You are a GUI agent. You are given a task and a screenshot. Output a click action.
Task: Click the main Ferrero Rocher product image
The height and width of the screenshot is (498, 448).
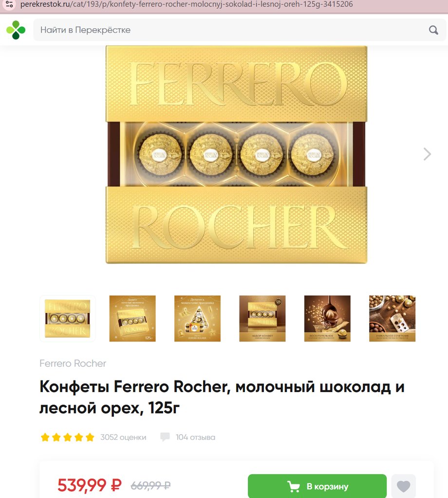click(236, 154)
